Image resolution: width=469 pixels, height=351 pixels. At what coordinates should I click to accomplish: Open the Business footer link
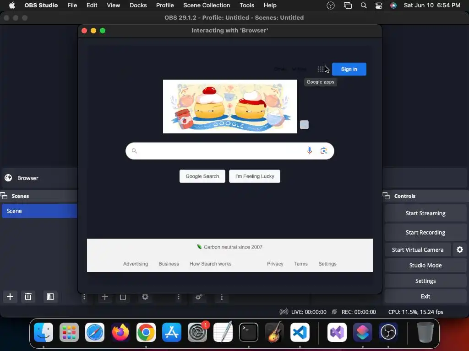coord(169,264)
